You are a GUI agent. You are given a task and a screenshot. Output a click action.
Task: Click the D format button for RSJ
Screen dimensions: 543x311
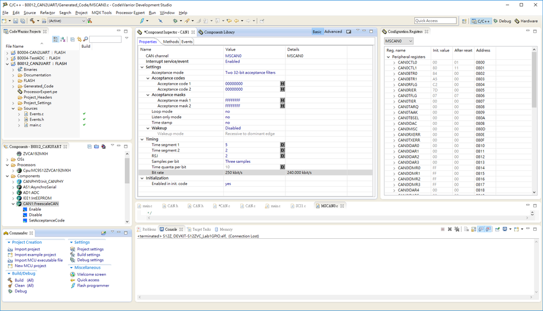(282, 156)
